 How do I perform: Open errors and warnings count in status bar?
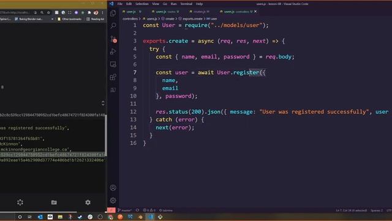(149, 210)
